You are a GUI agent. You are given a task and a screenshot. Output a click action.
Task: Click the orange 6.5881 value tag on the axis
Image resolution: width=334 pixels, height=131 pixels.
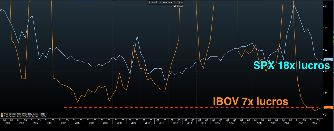point(328,108)
